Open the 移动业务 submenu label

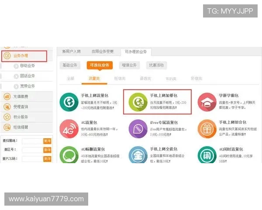28,66
